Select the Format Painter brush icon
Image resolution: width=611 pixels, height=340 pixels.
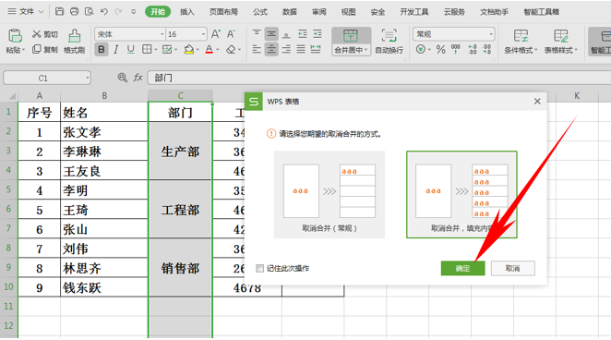tap(74, 36)
